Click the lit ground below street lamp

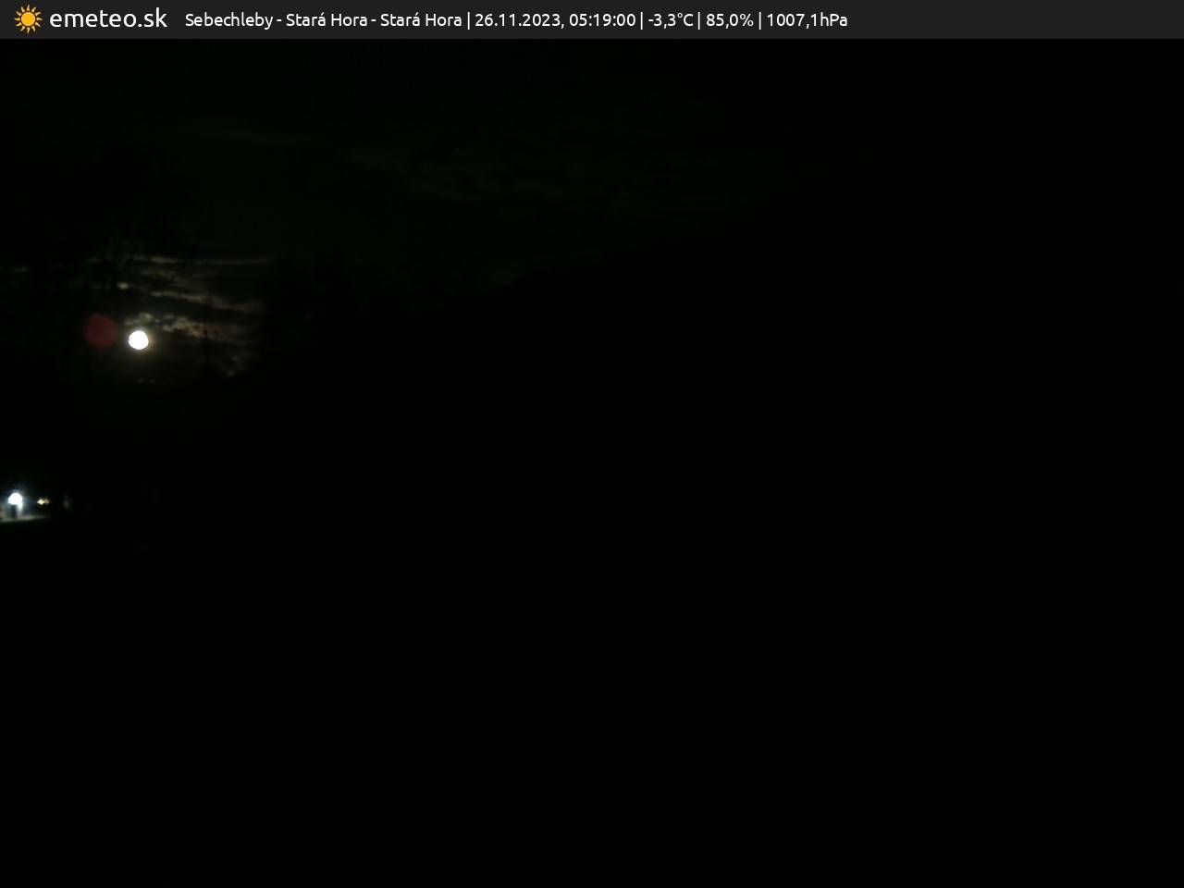18,516
